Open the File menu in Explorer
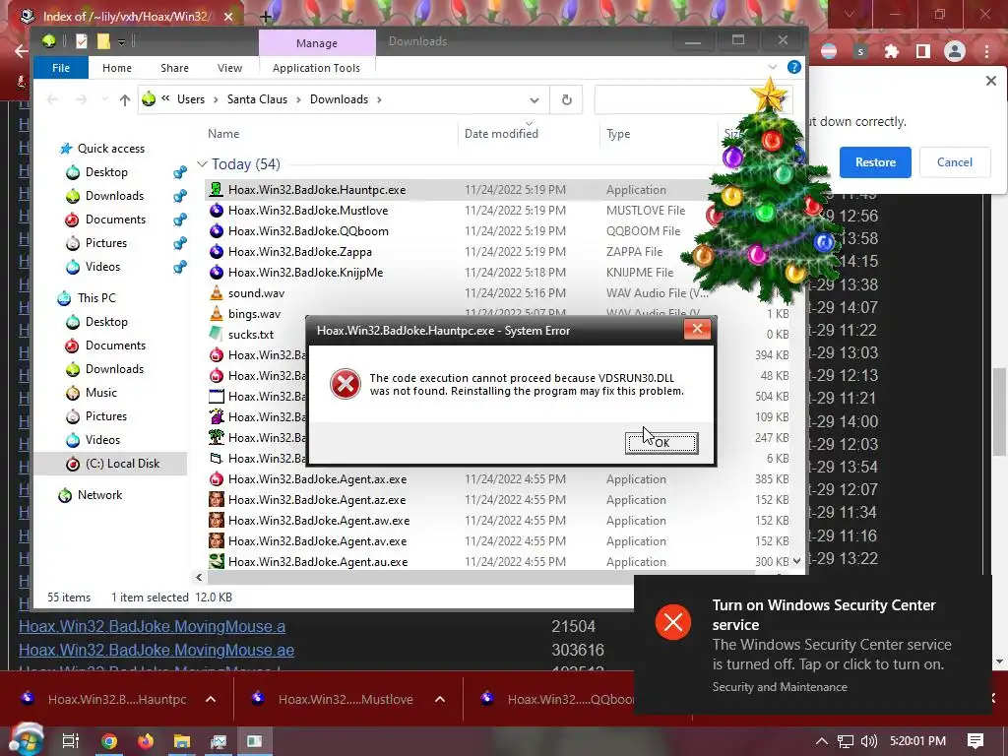The image size is (1008, 756). coord(60,68)
